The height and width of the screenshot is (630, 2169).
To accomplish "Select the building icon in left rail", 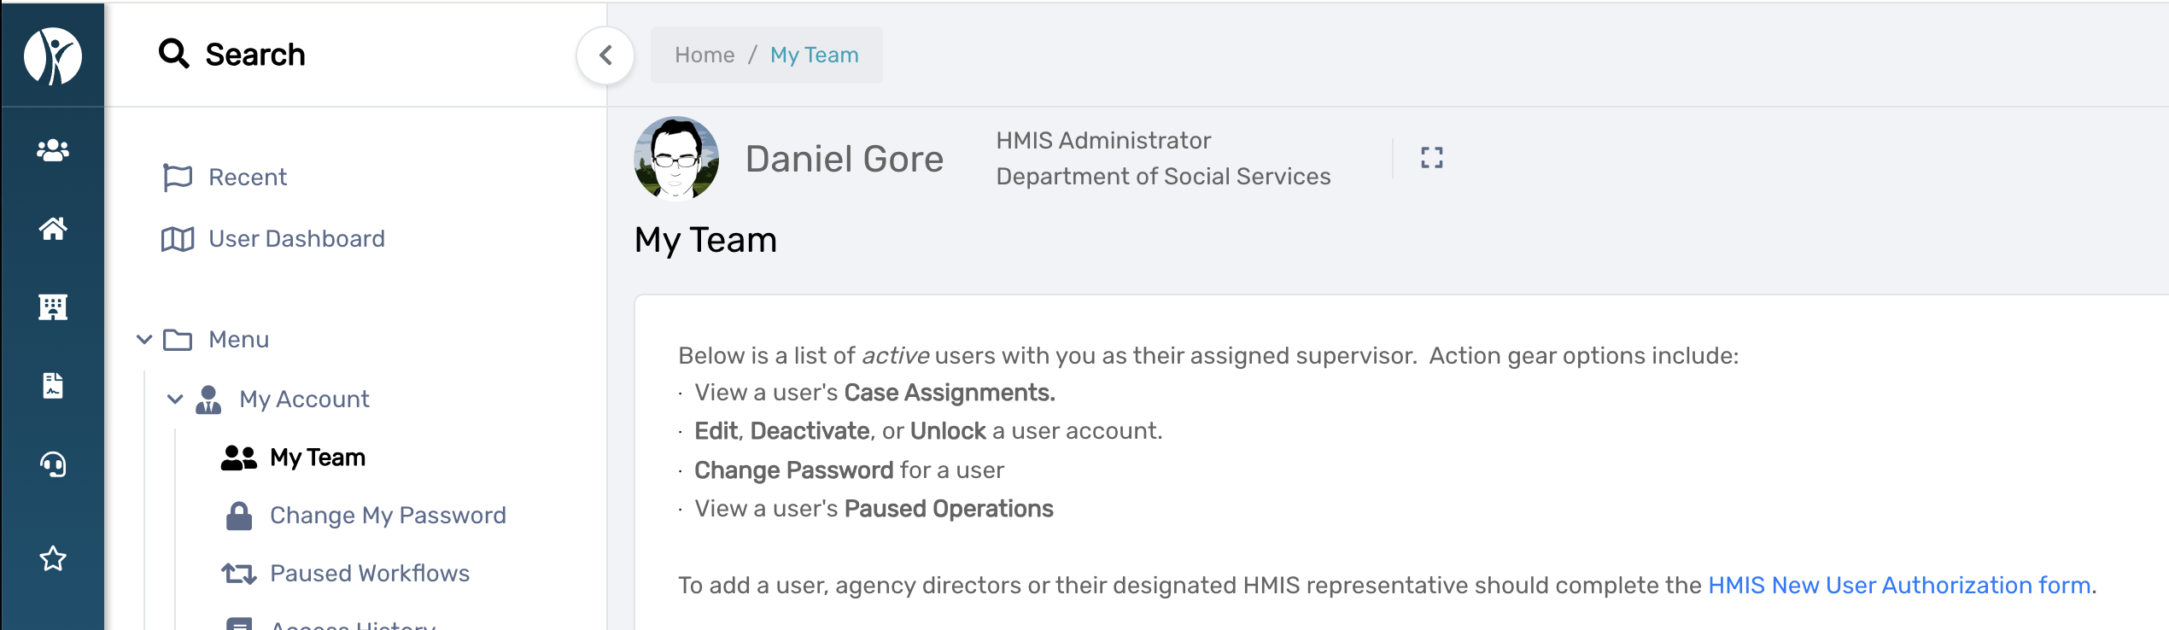I will click(53, 307).
